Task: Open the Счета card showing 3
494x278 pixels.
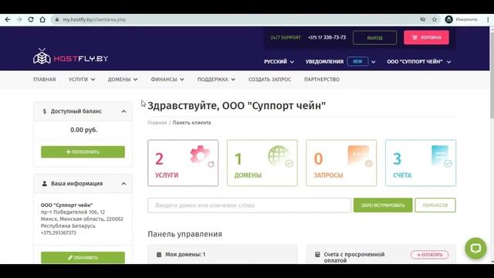Action: click(421, 163)
